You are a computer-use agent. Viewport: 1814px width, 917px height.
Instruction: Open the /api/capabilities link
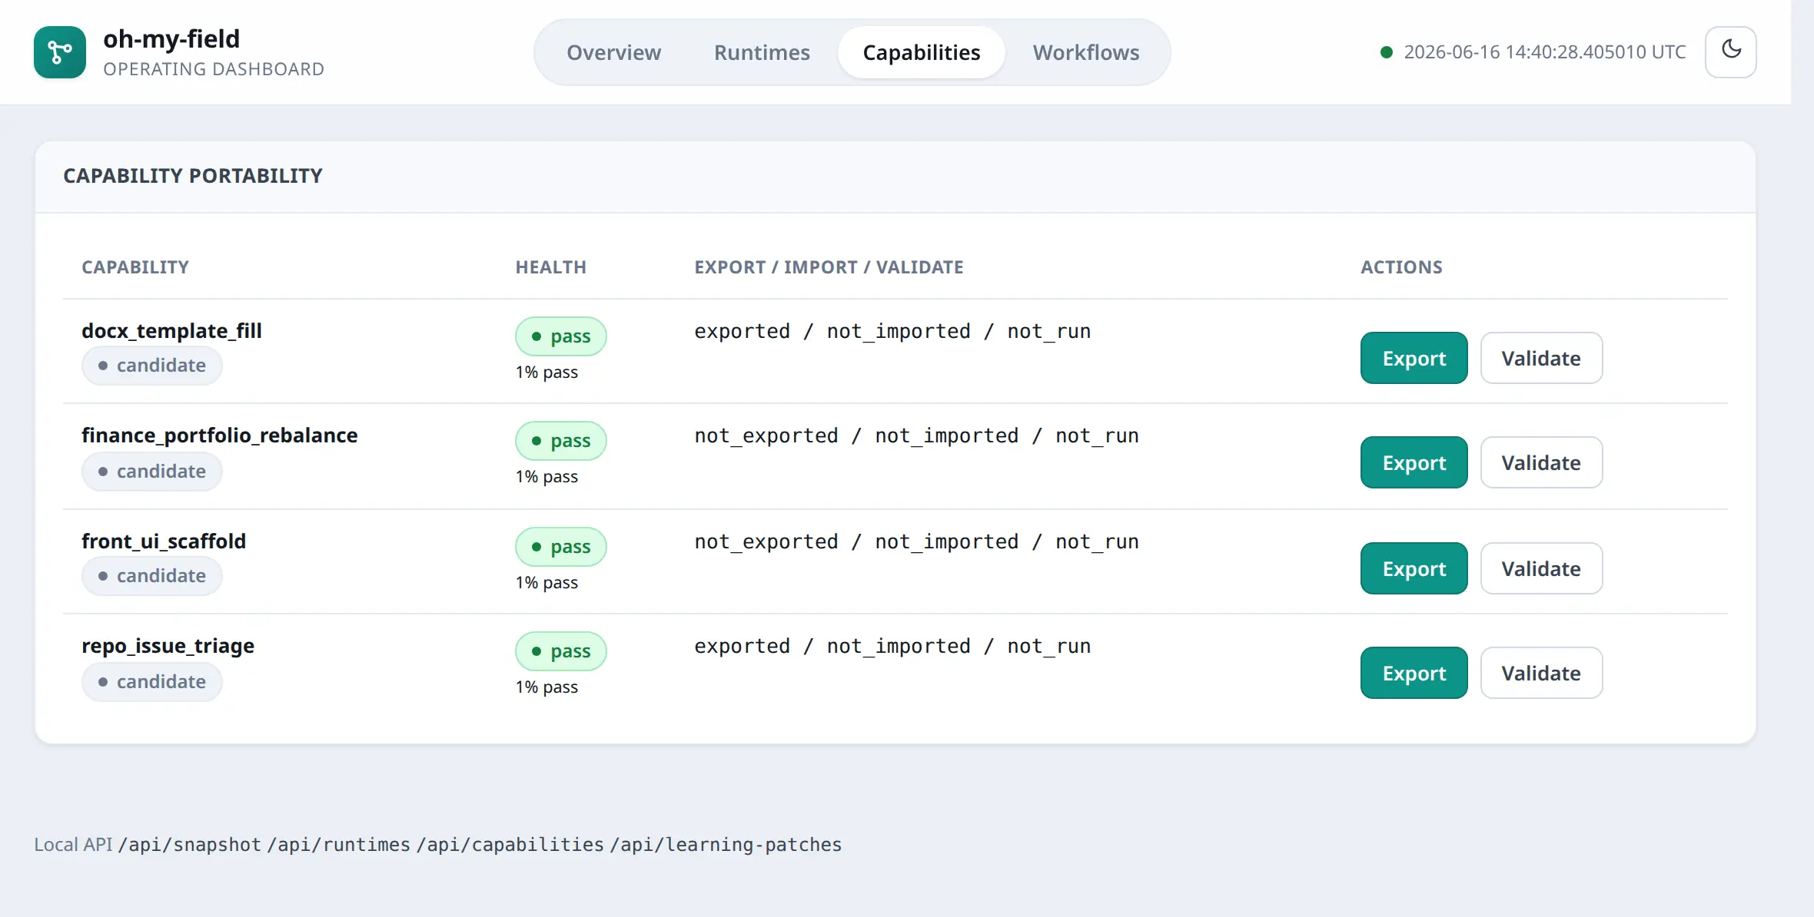[x=510, y=845]
